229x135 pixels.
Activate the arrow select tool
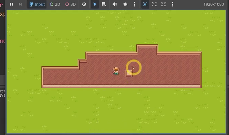95,4
